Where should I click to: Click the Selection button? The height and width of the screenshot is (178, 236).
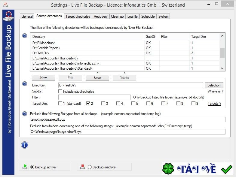(x=214, y=85)
